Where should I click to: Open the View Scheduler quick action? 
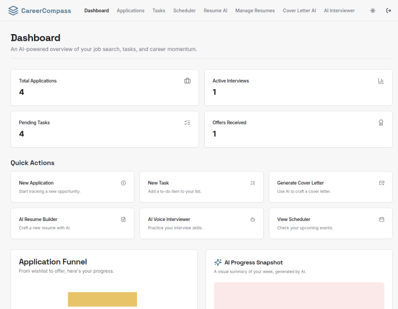(x=331, y=223)
